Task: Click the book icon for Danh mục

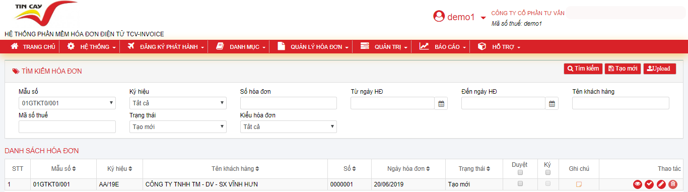Action: tap(220, 46)
